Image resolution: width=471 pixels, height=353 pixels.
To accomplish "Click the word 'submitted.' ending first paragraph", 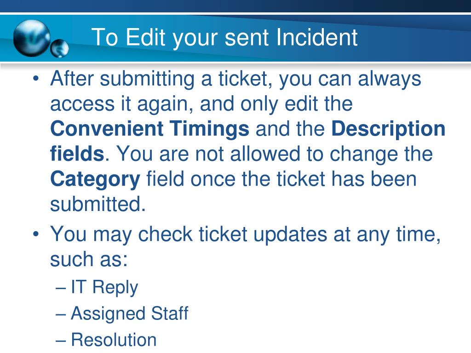I will pos(98,204).
